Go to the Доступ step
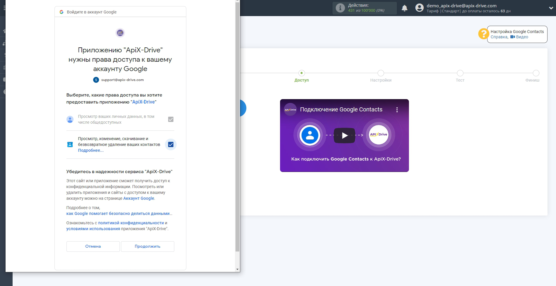 tap(301, 76)
